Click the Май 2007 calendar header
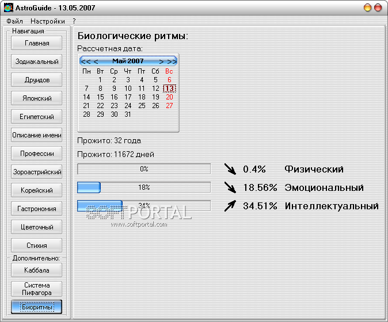This screenshot has width=388, height=322. point(128,61)
